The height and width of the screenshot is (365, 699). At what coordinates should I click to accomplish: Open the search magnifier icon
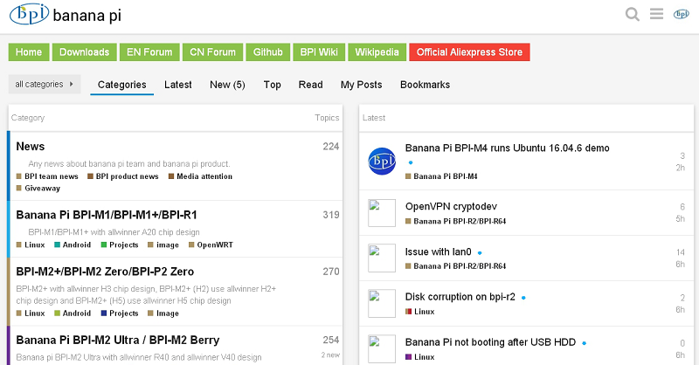(x=633, y=14)
